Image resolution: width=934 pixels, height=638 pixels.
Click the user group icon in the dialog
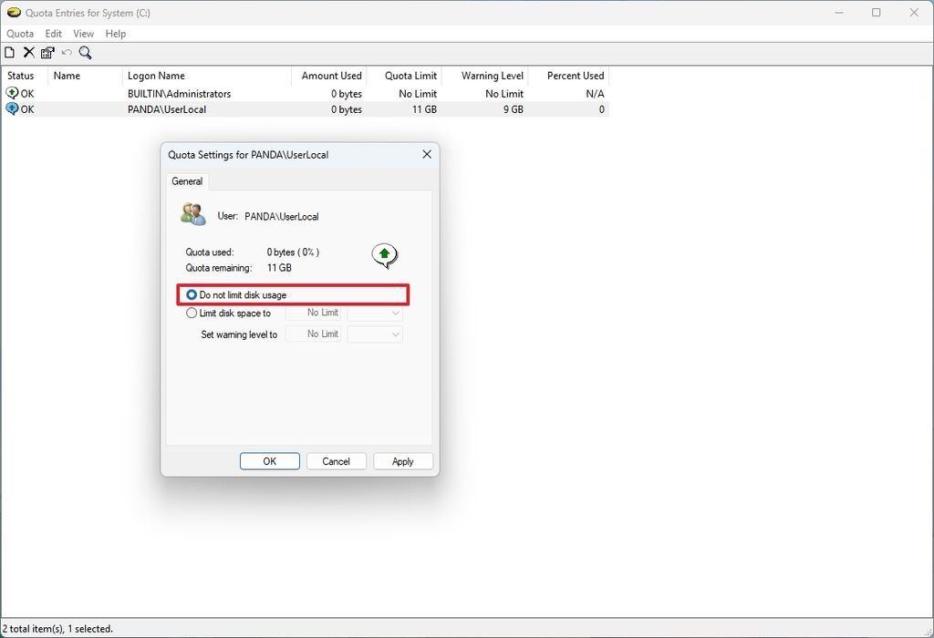192,211
